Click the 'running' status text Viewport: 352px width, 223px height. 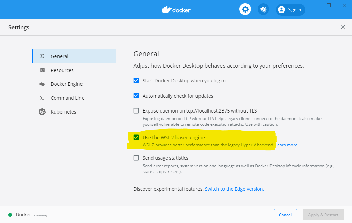coord(41,215)
